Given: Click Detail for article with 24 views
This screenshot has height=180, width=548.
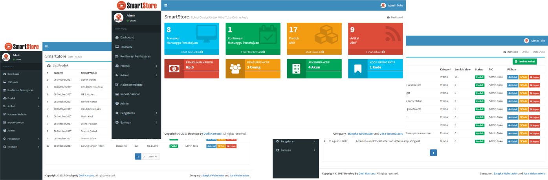Looking at the screenshot, I should [513, 77].
